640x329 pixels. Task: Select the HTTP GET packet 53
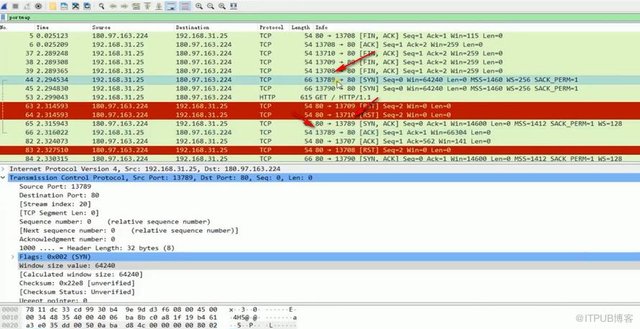(320, 97)
